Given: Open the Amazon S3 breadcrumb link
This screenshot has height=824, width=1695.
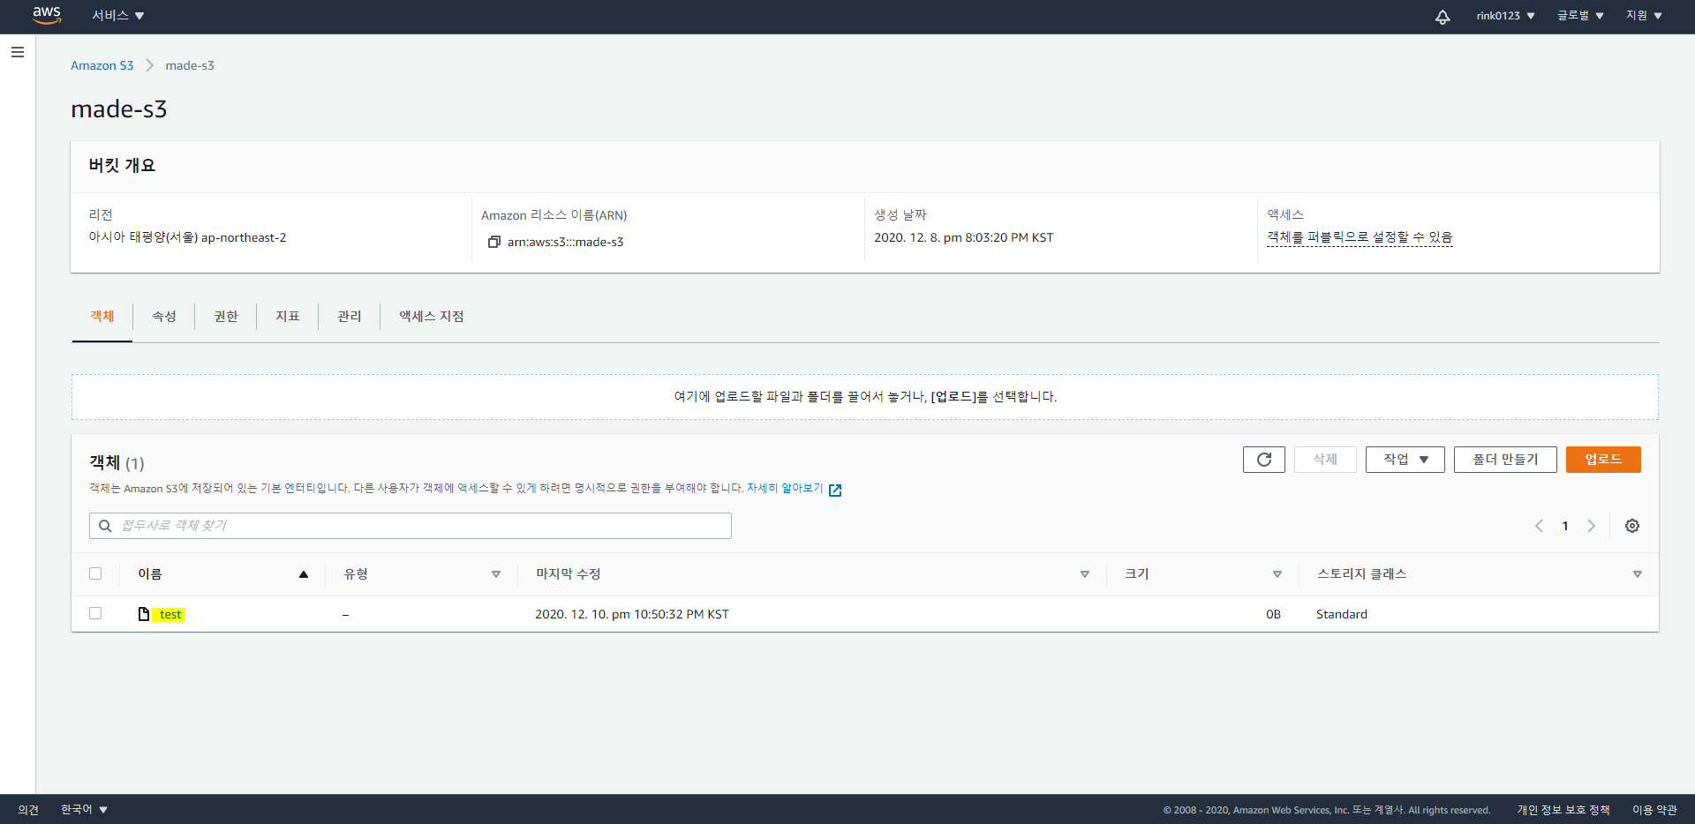Looking at the screenshot, I should coord(102,65).
